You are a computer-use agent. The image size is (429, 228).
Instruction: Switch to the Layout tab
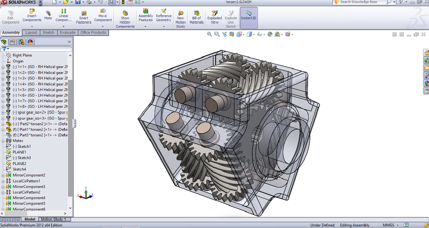pos(31,33)
